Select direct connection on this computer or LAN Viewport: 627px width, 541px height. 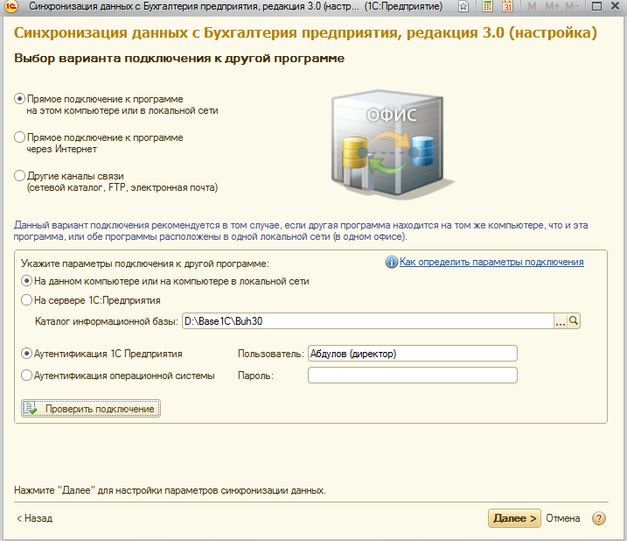pyautogui.click(x=20, y=99)
